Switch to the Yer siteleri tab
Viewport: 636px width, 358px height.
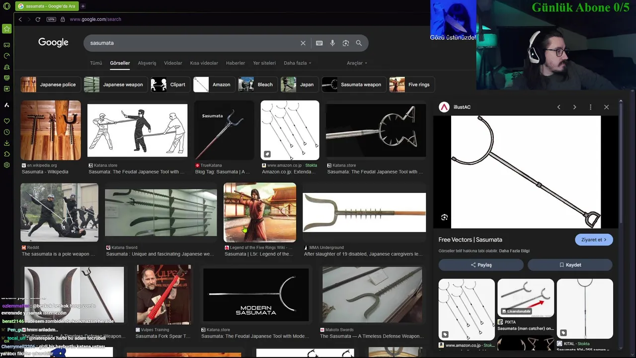tap(264, 63)
